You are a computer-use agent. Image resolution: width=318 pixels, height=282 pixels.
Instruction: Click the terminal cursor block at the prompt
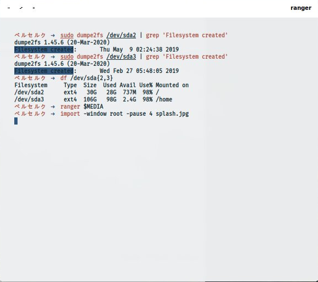pyautogui.click(x=16, y=121)
